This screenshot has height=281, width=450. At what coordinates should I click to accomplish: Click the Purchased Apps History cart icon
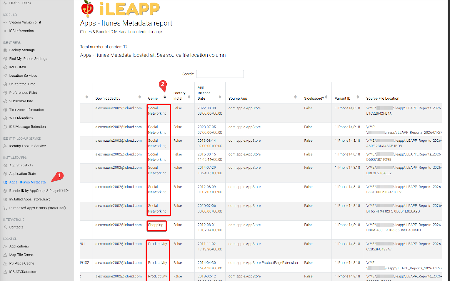click(5, 208)
